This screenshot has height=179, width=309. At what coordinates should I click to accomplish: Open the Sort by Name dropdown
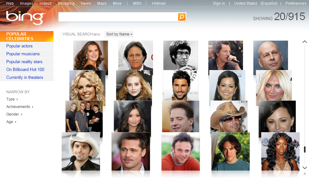[119, 34]
